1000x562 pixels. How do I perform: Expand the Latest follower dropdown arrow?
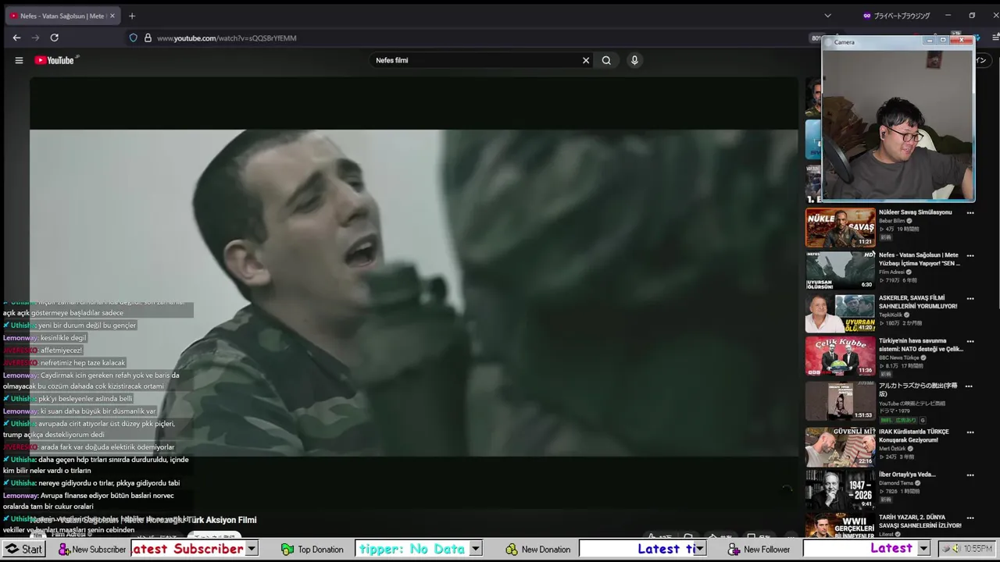tap(923, 549)
